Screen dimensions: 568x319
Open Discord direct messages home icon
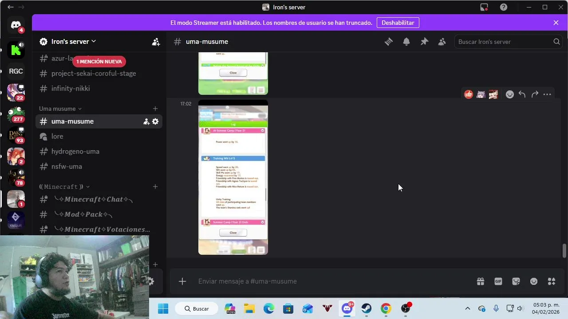(16, 25)
